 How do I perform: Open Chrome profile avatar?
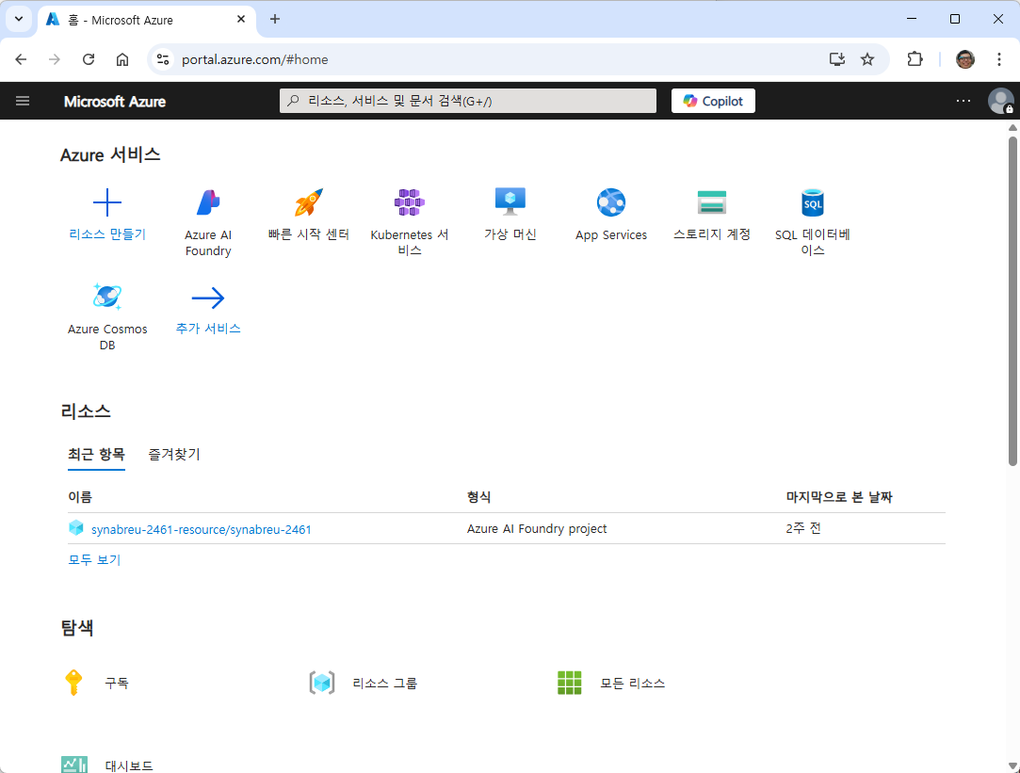point(965,59)
